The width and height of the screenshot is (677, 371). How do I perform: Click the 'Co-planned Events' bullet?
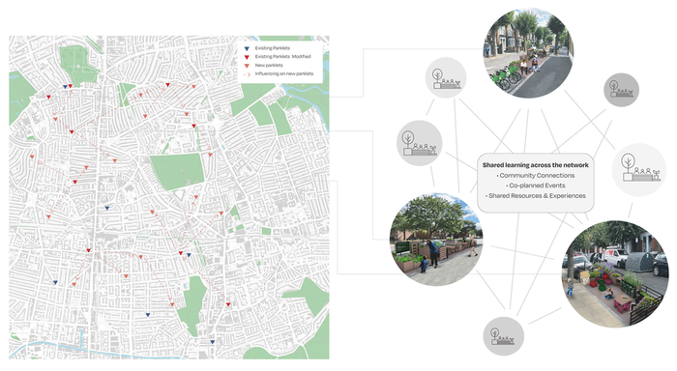point(536,185)
